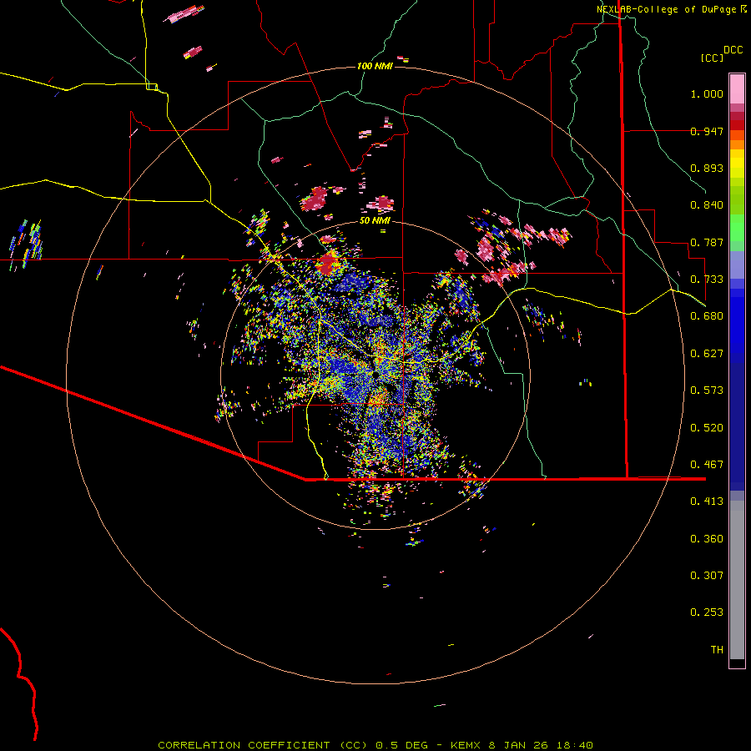Click the 50 NMI range ring label
751x751 pixels.
pos(375,221)
